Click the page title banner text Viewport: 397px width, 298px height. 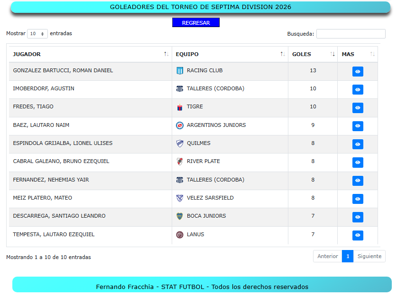point(201,7)
